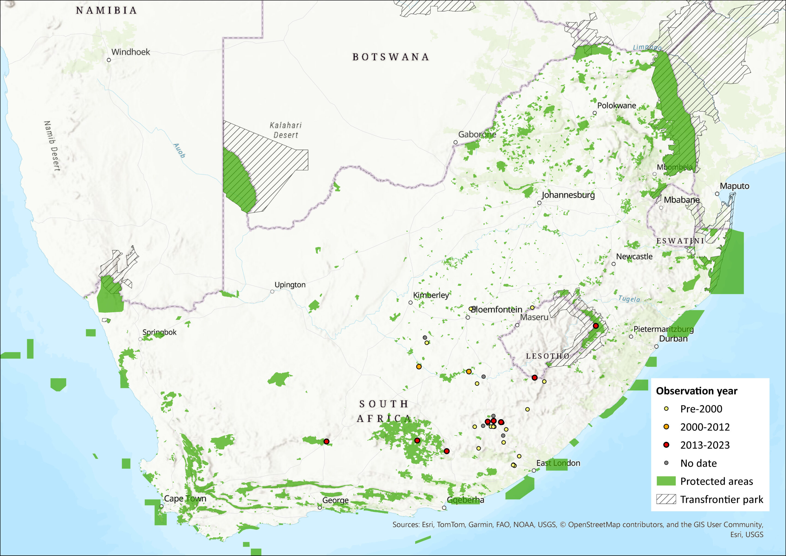
Task: Click the Cape Town city marker dot
Action: (x=161, y=506)
